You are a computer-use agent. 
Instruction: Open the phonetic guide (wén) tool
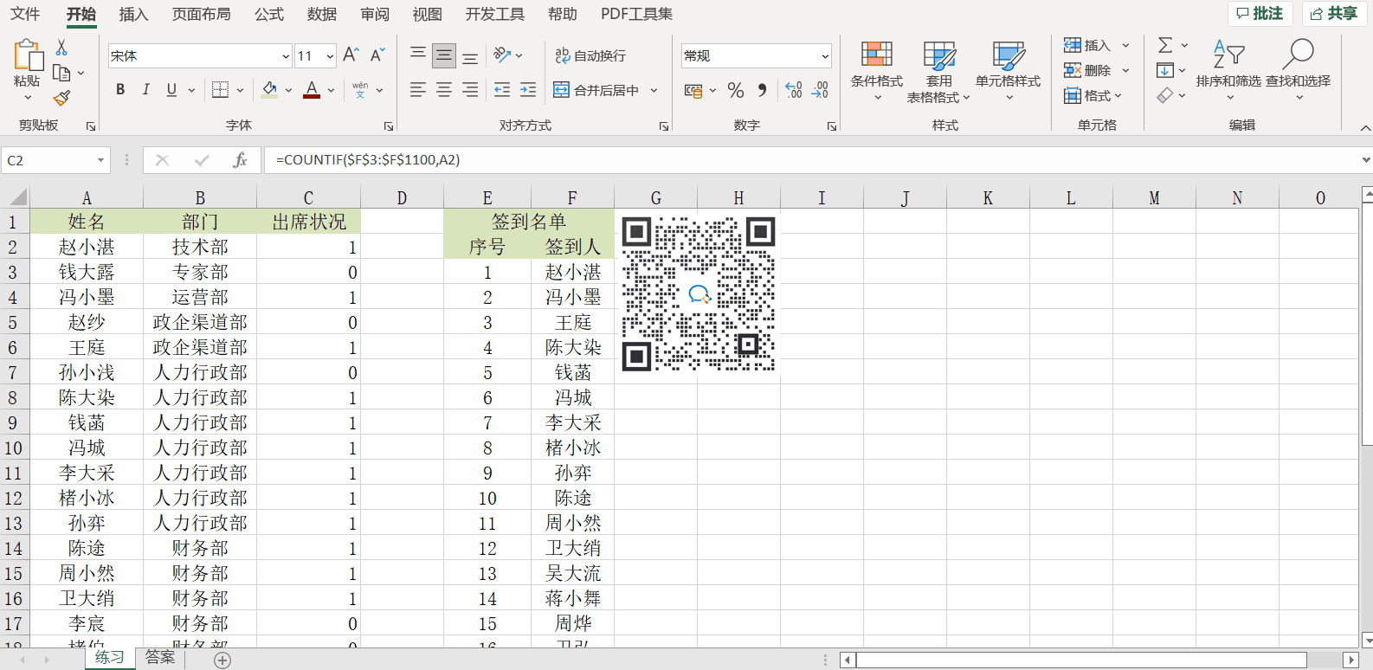[x=360, y=89]
